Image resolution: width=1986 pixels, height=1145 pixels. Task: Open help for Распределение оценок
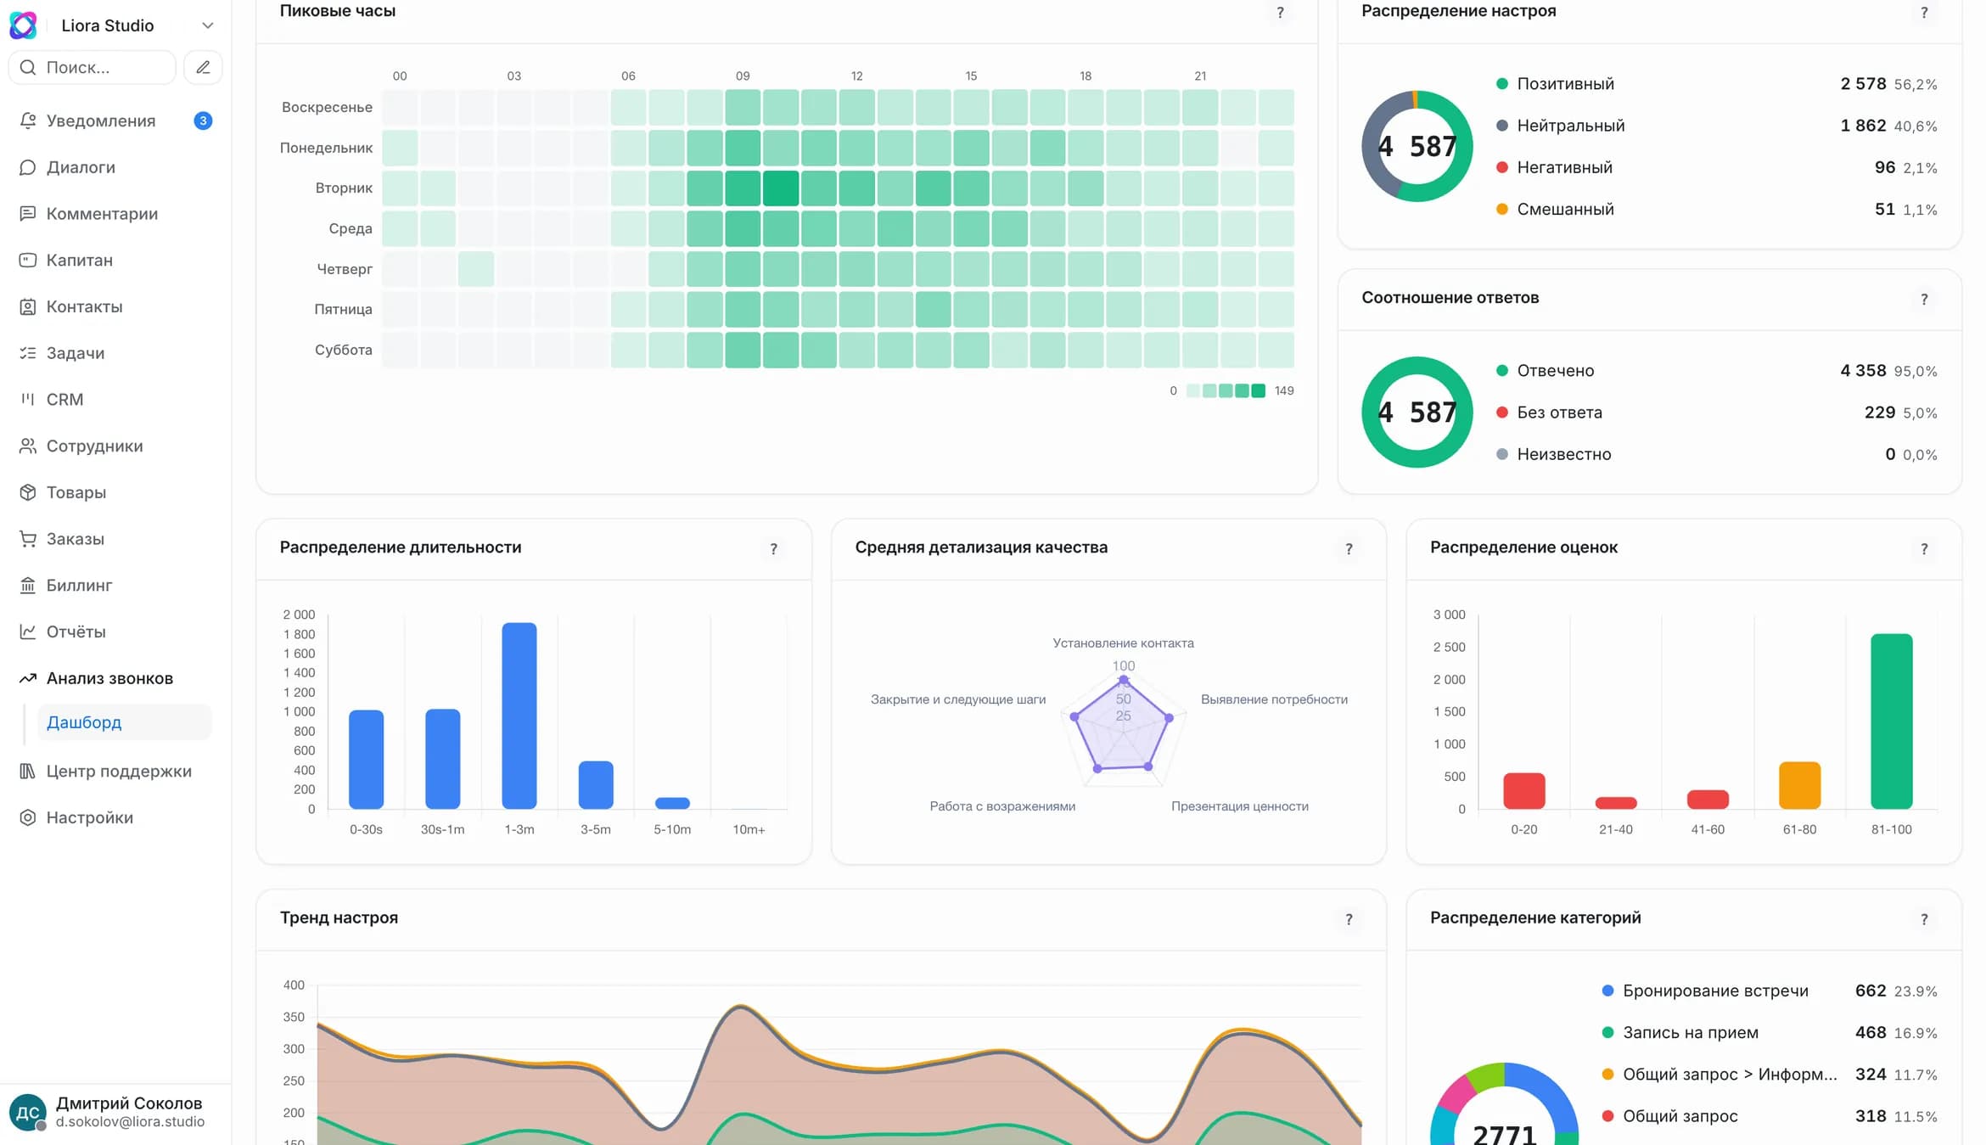click(1924, 548)
